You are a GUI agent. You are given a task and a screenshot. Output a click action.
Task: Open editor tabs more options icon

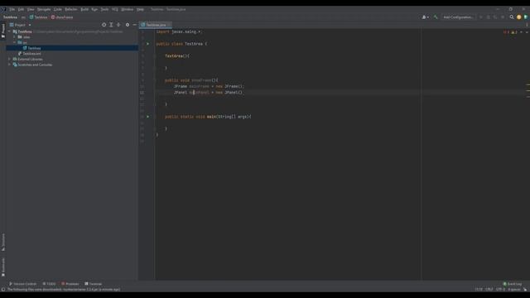(527, 25)
